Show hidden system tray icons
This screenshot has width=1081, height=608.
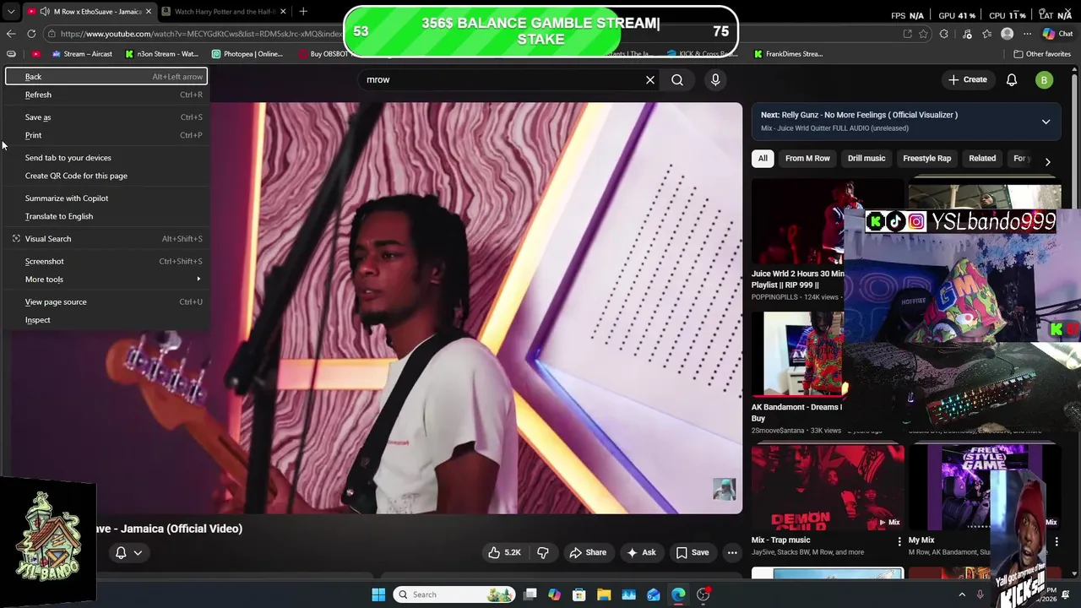click(962, 594)
